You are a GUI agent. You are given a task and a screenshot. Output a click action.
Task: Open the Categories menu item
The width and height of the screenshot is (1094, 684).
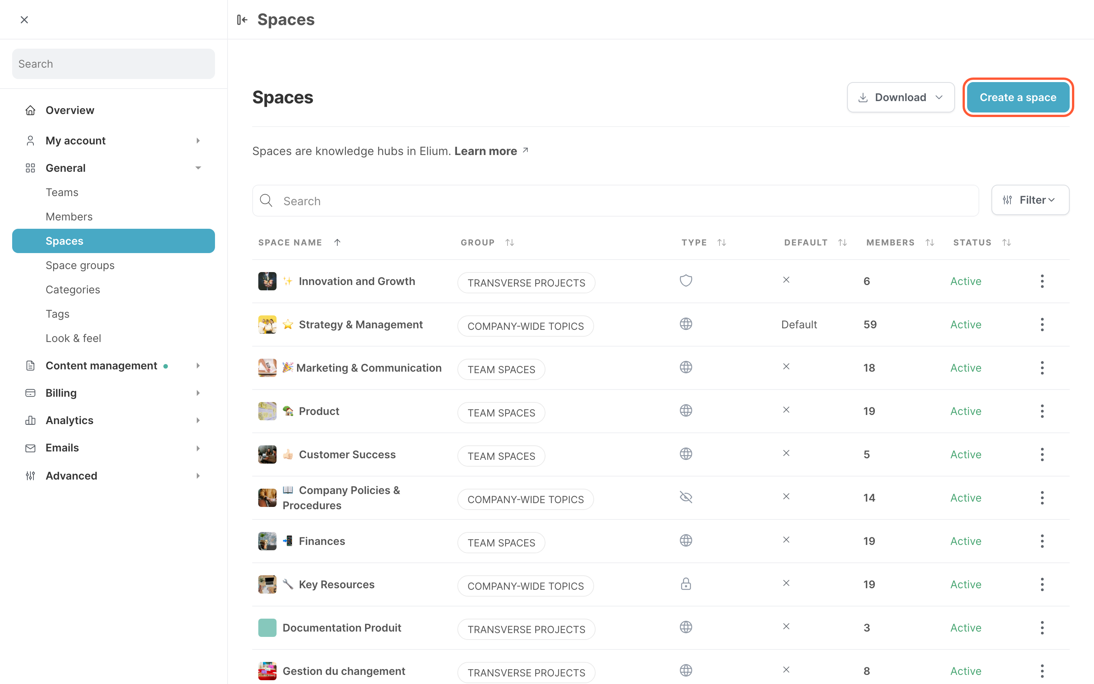click(73, 290)
